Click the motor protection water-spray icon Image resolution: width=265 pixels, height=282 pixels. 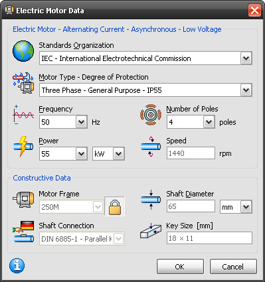pyautogui.click(x=23, y=83)
